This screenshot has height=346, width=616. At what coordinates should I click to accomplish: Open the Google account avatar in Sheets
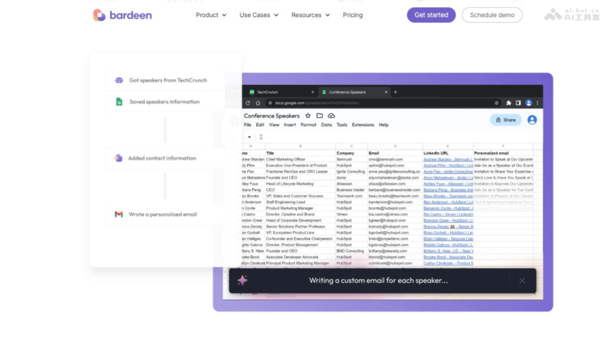(x=532, y=120)
